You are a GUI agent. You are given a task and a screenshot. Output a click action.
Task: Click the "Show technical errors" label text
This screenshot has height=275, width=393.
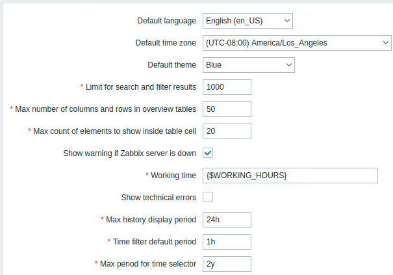coord(158,198)
